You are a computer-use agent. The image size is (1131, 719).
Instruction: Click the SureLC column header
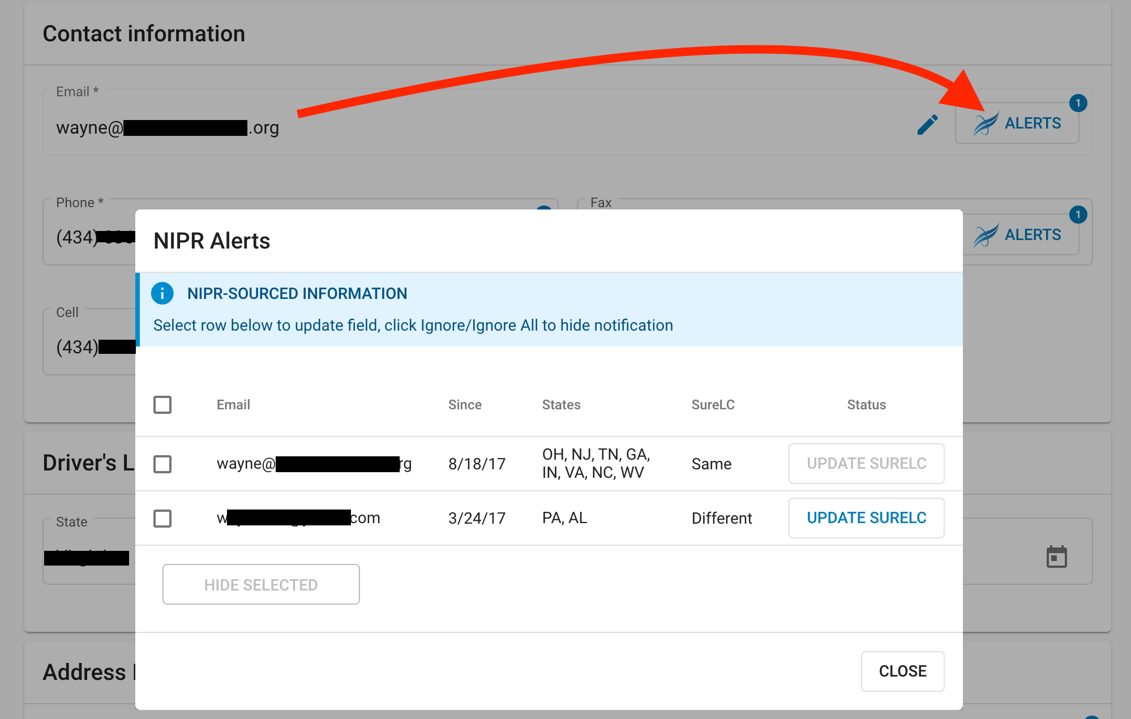[x=713, y=405]
